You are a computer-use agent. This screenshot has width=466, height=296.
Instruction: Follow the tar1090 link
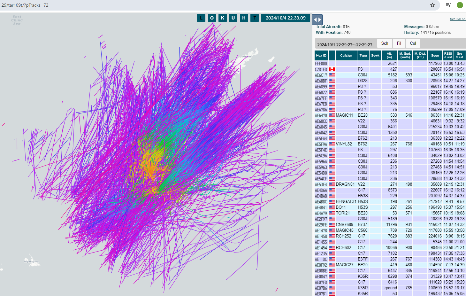point(457,19)
